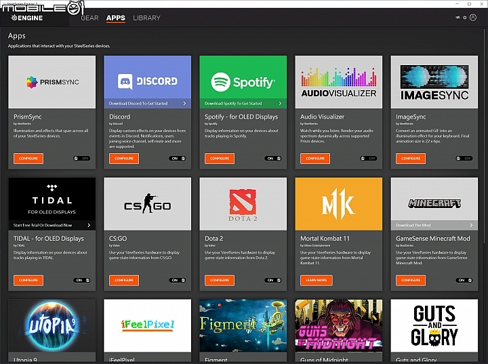
Task: Configure the Audio Visualizer app
Action: pyautogui.click(x=315, y=159)
